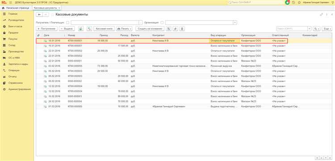Open the history clock icon
This screenshot has width=335, height=161.
[x=293, y=2]
